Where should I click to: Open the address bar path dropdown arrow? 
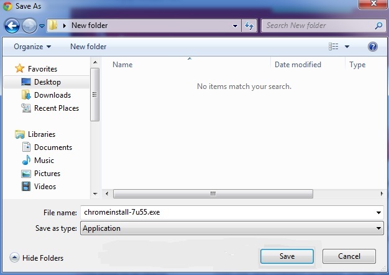pos(236,26)
